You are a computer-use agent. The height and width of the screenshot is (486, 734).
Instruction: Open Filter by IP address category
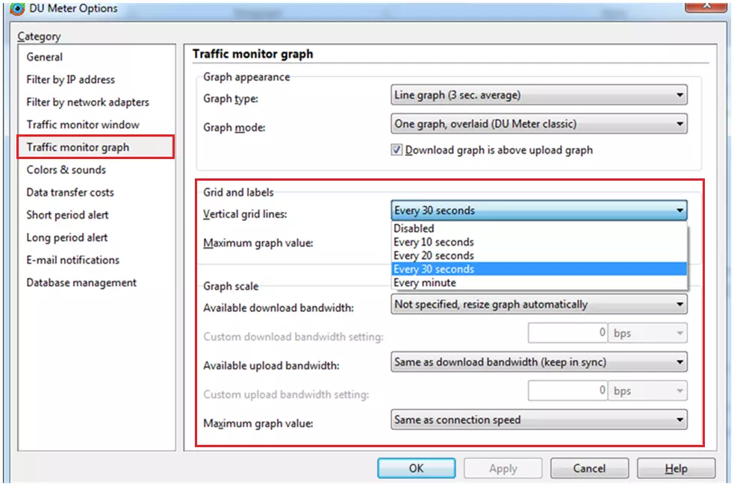click(x=71, y=80)
